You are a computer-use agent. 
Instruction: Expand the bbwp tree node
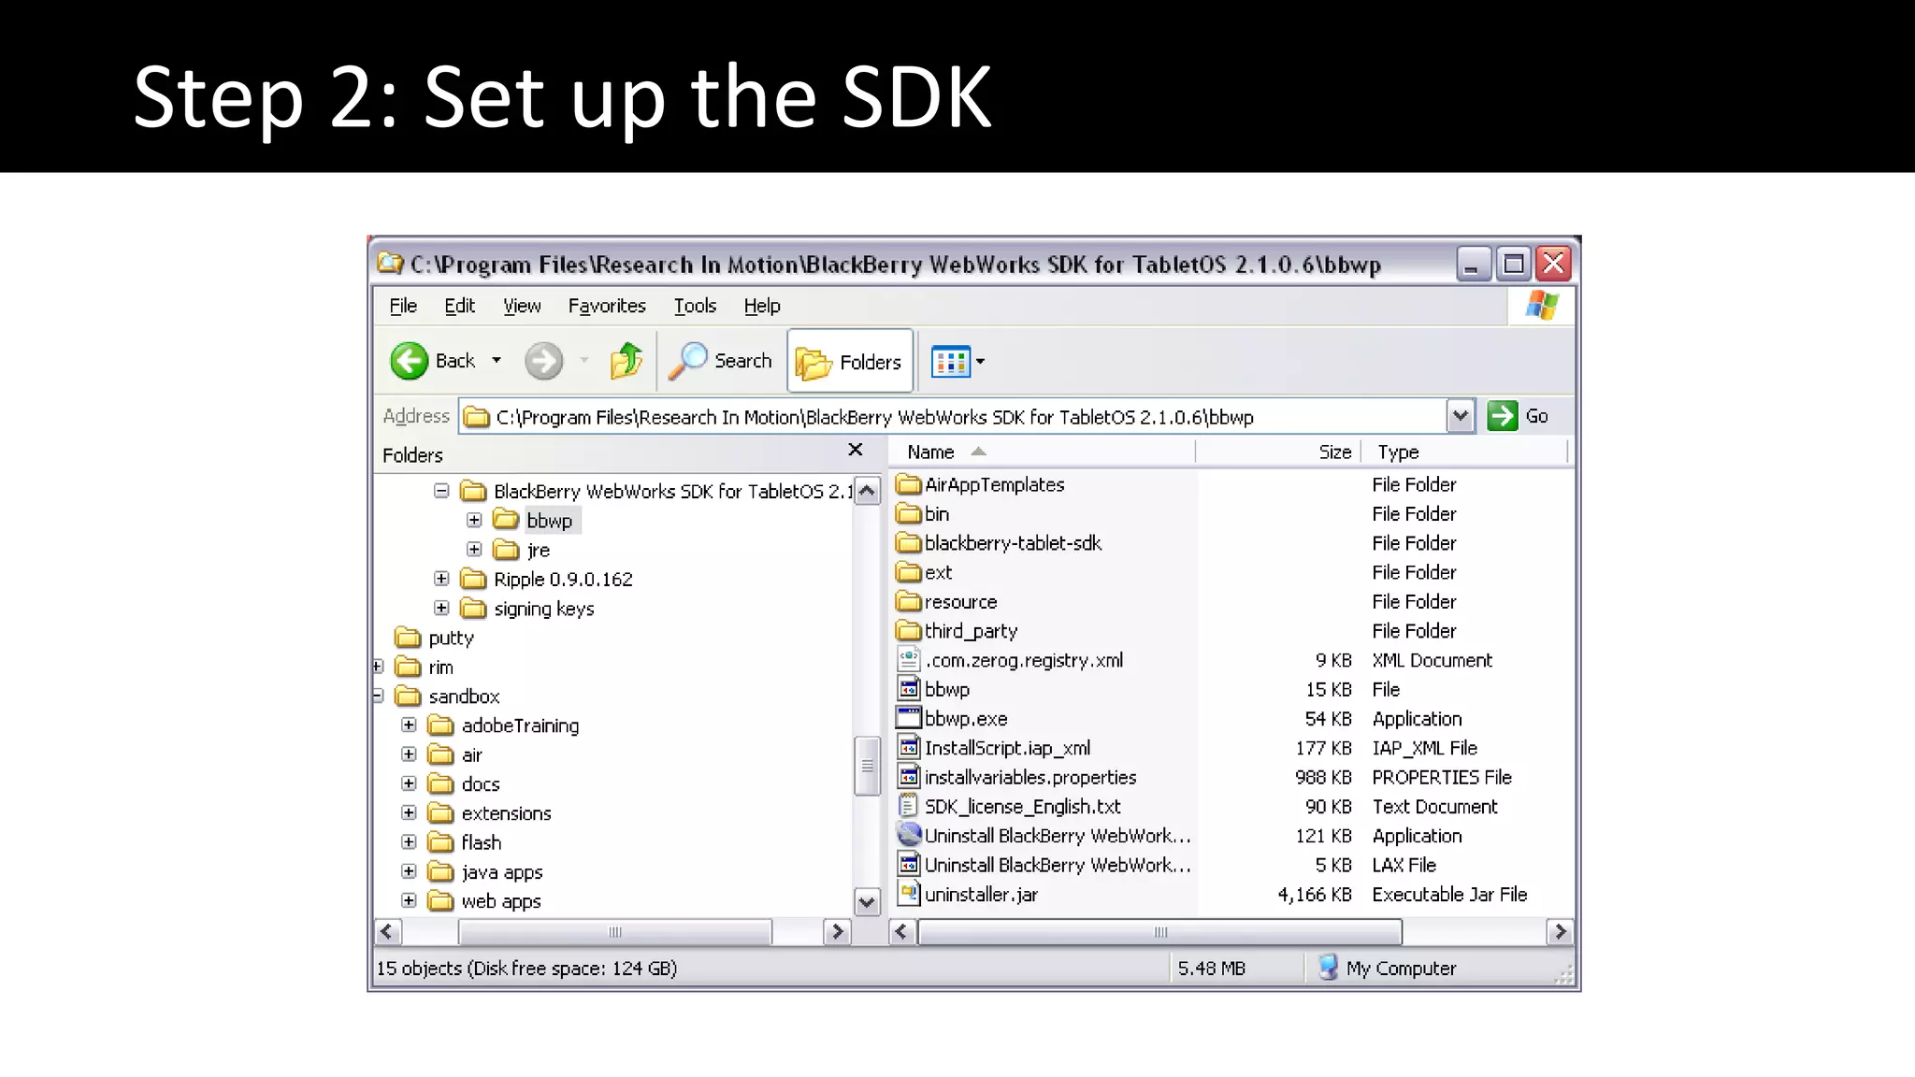(474, 520)
